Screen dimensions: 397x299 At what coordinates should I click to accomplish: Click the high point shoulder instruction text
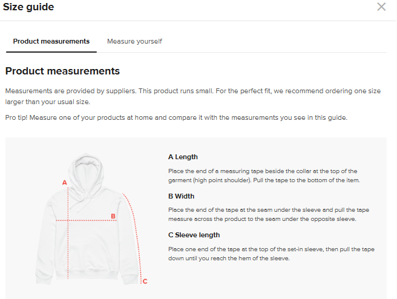pos(263,176)
